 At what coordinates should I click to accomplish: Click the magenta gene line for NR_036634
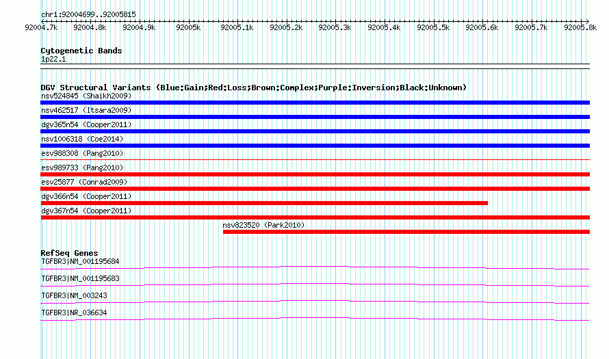315,319
